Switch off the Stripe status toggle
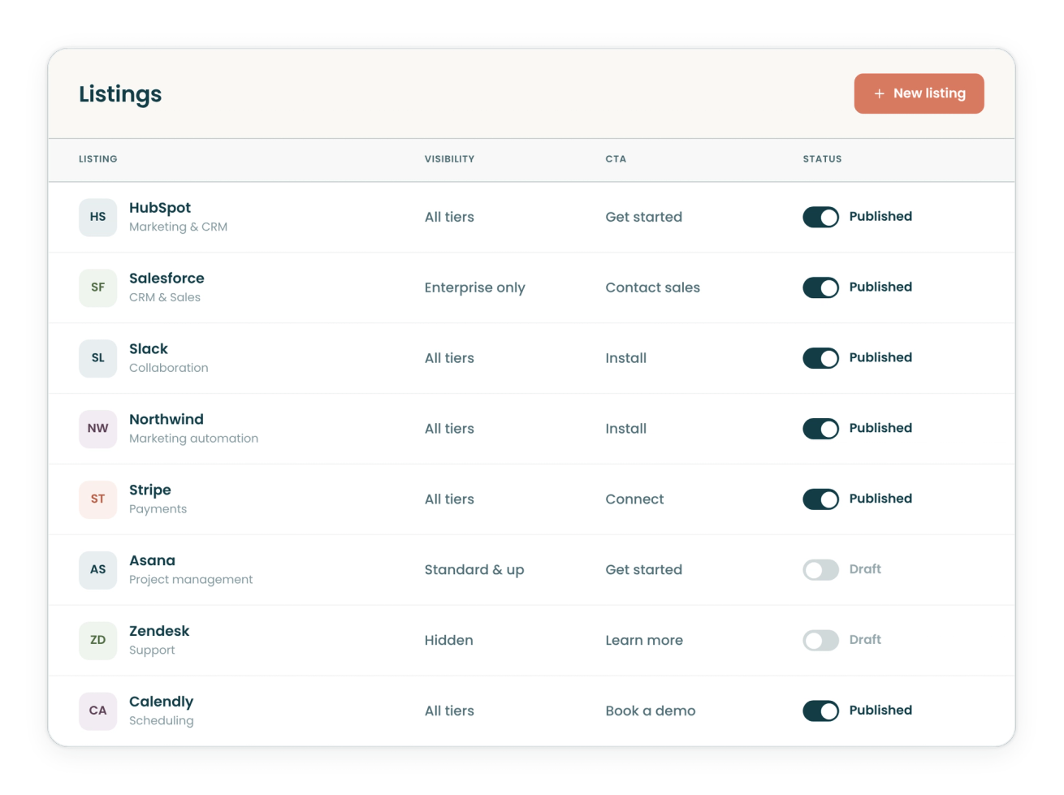1064x795 pixels. click(820, 499)
